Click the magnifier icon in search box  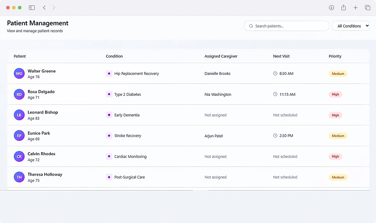click(x=251, y=26)
